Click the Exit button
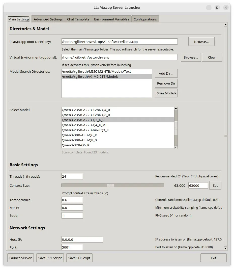The height and width of the screenshot is (269, 234). (x=213, y=258)
